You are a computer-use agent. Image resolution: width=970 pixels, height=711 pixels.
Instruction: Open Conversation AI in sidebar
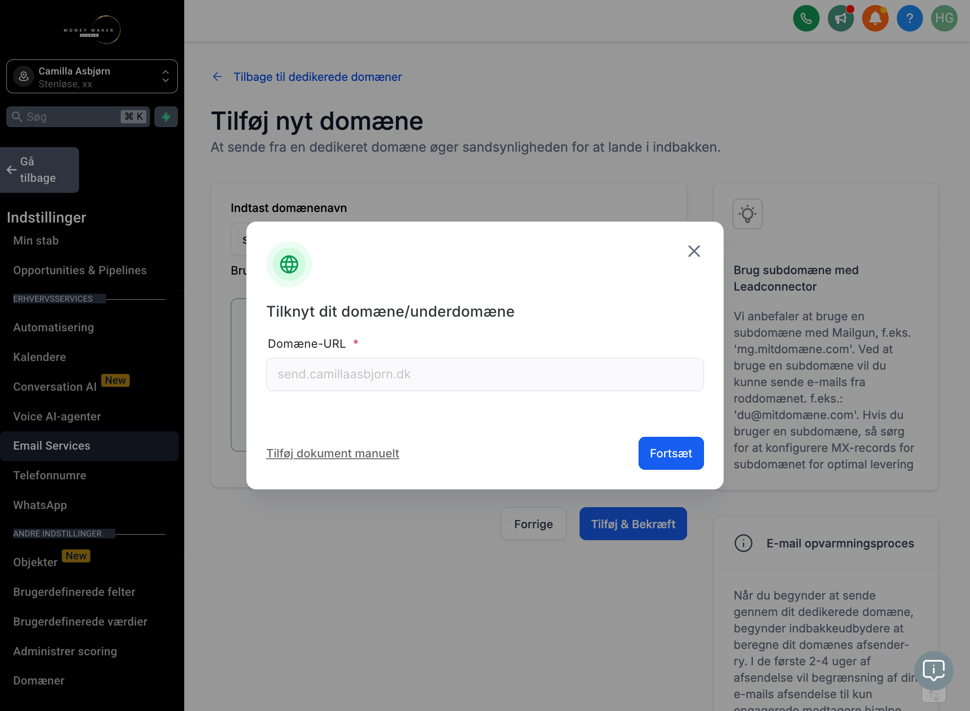[x=55, y=387]
